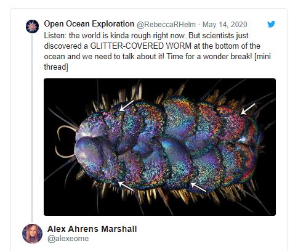Click the [mini thread] text

pos(158,62)
